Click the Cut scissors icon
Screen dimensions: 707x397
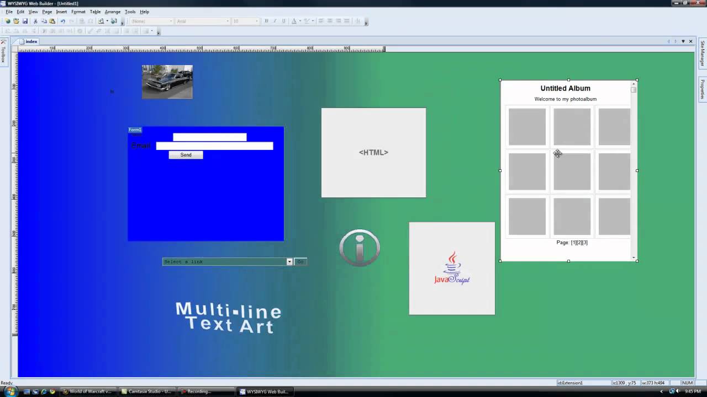click(x=36, y=21)
